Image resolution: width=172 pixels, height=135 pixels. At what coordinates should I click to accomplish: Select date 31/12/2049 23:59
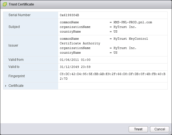pos(75,67)
